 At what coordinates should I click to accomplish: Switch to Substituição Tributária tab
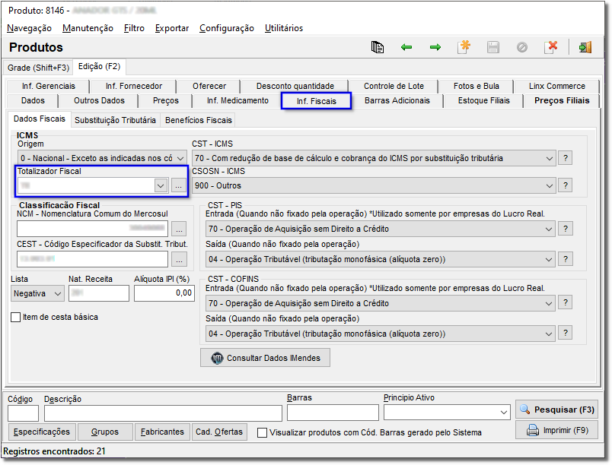point(115,120)
